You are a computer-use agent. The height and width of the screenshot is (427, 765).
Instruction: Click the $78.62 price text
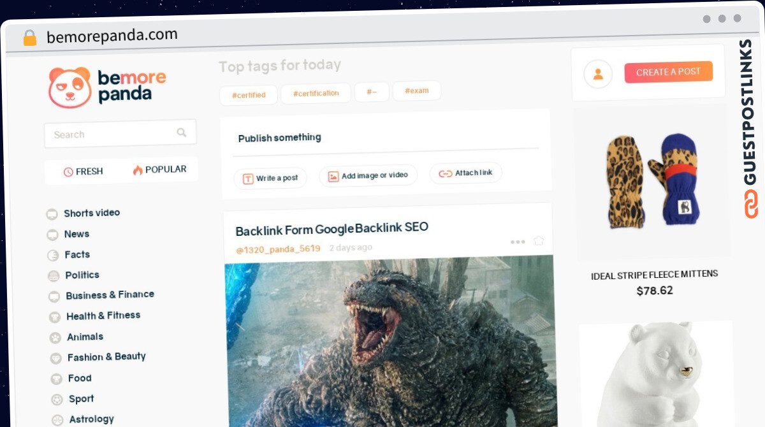pyautogui.click(x=655, y=291)
